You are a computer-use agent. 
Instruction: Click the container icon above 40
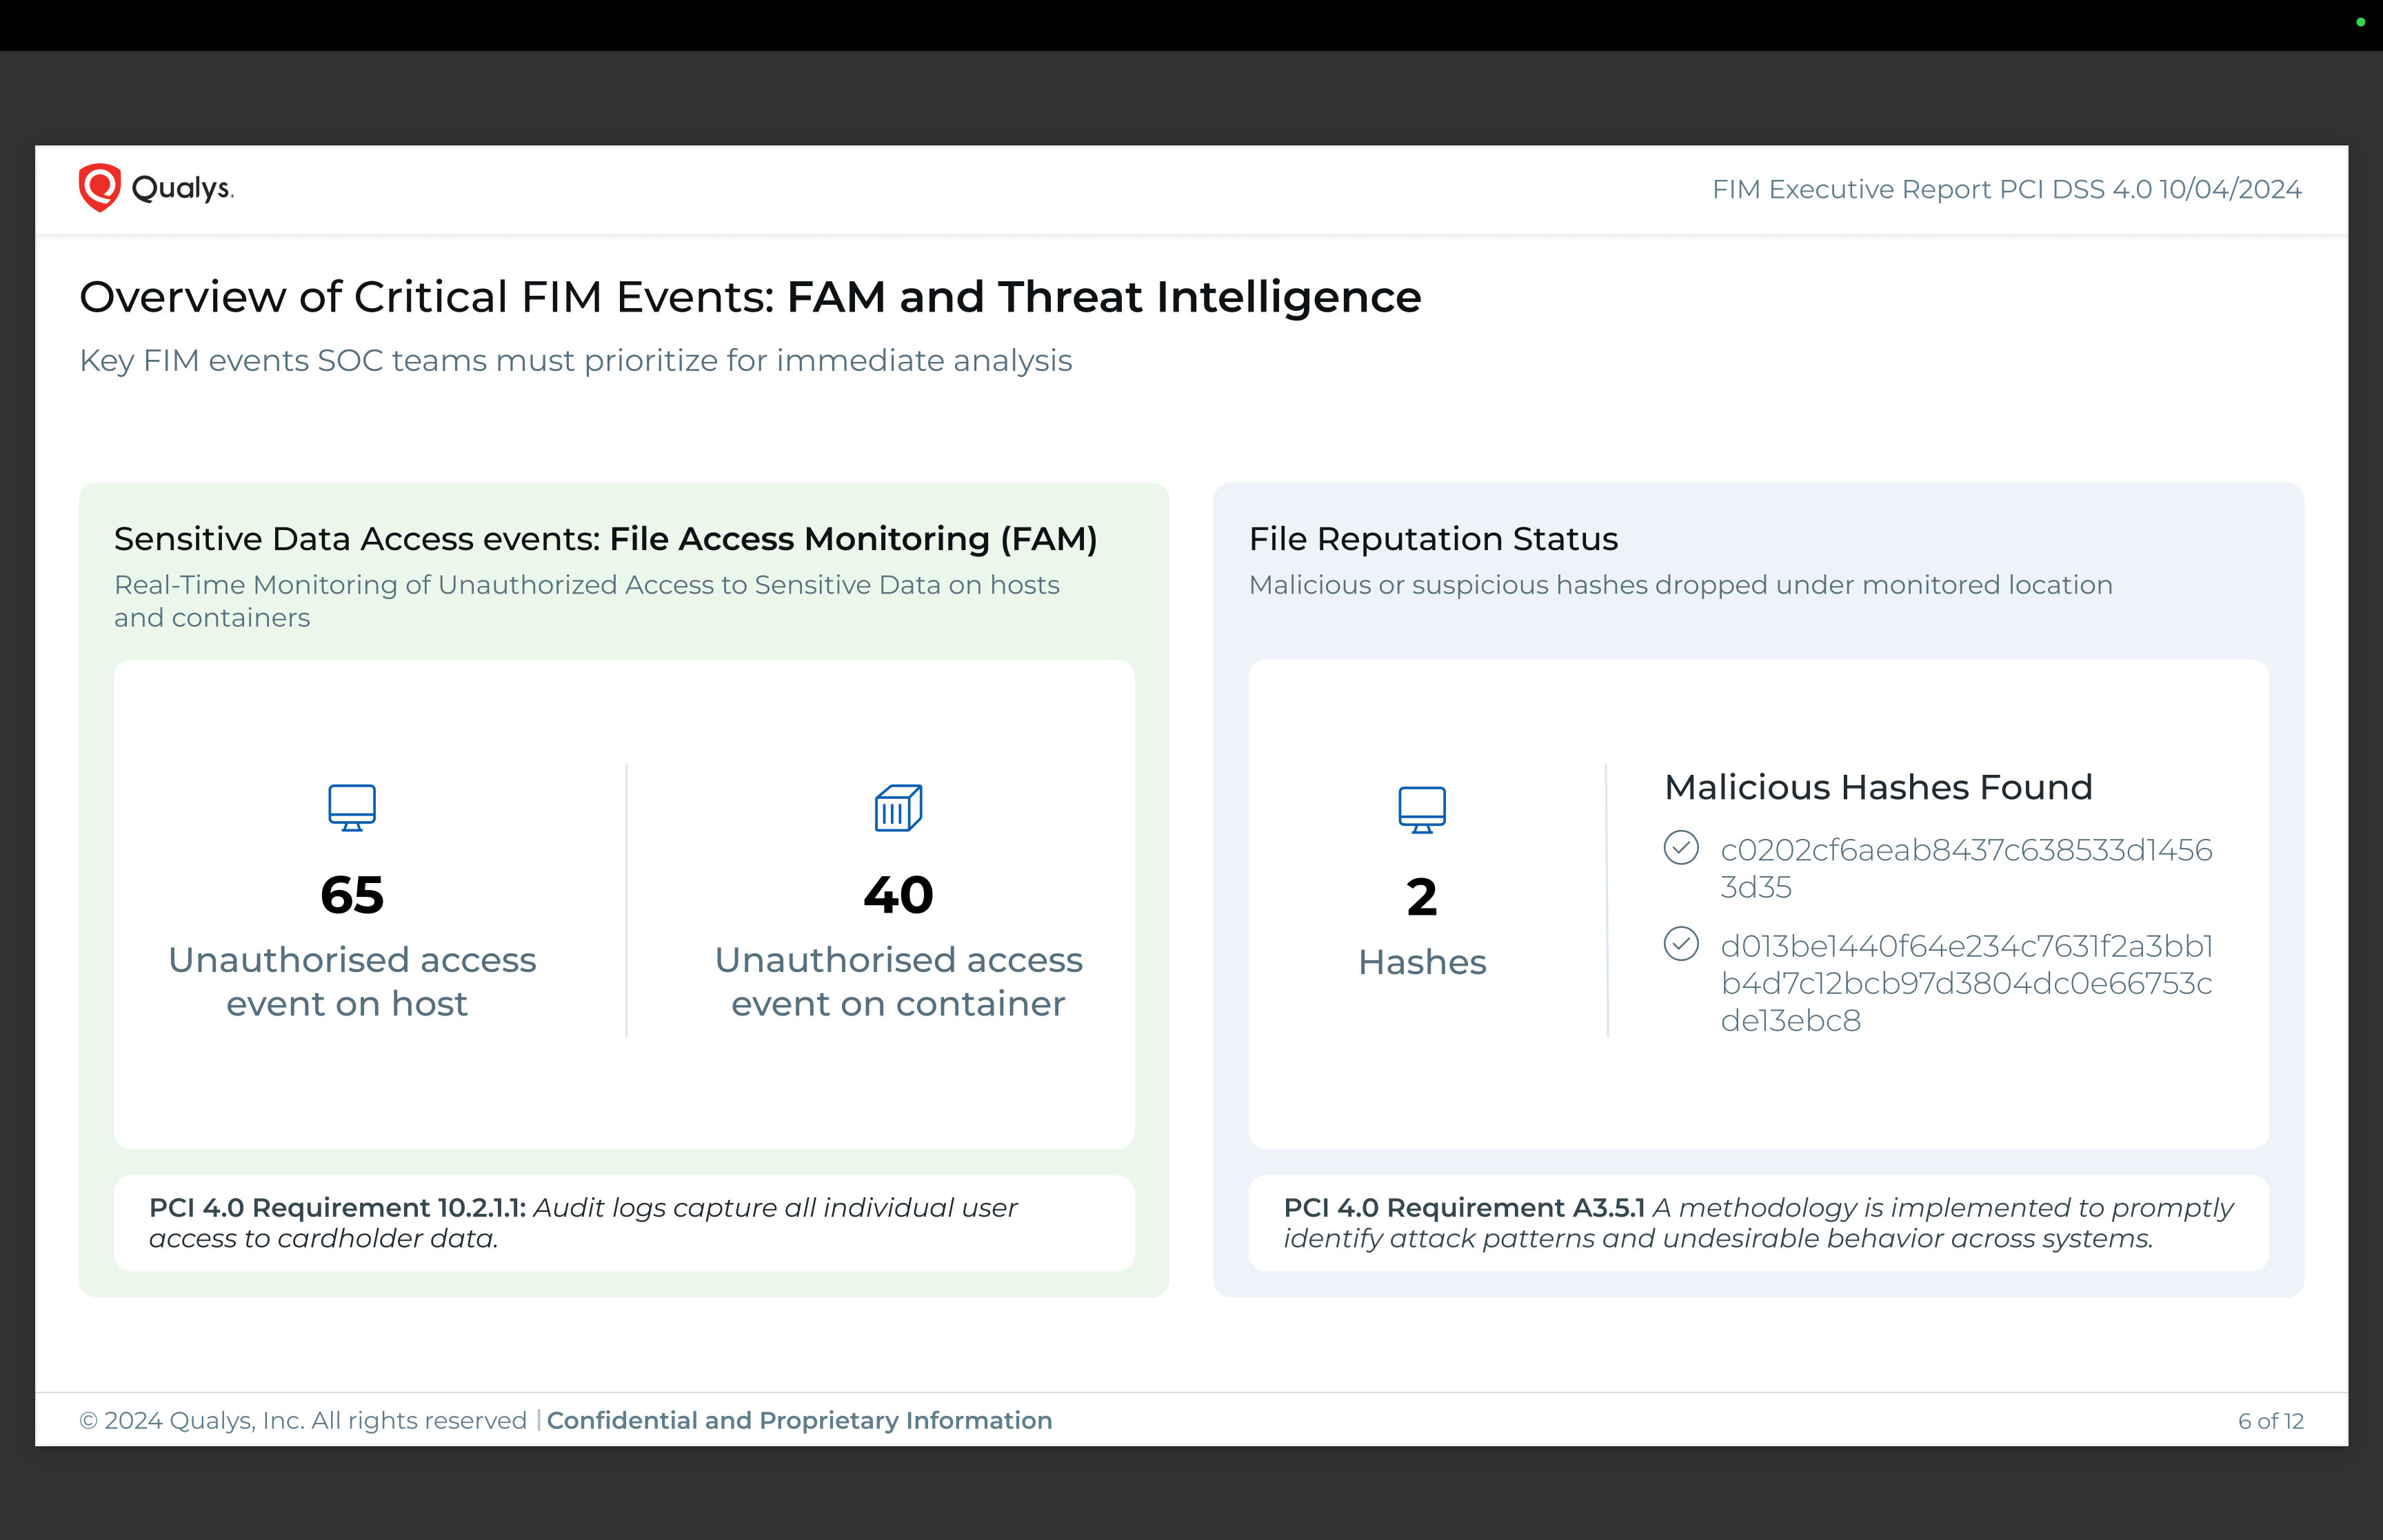coord(898,807)
